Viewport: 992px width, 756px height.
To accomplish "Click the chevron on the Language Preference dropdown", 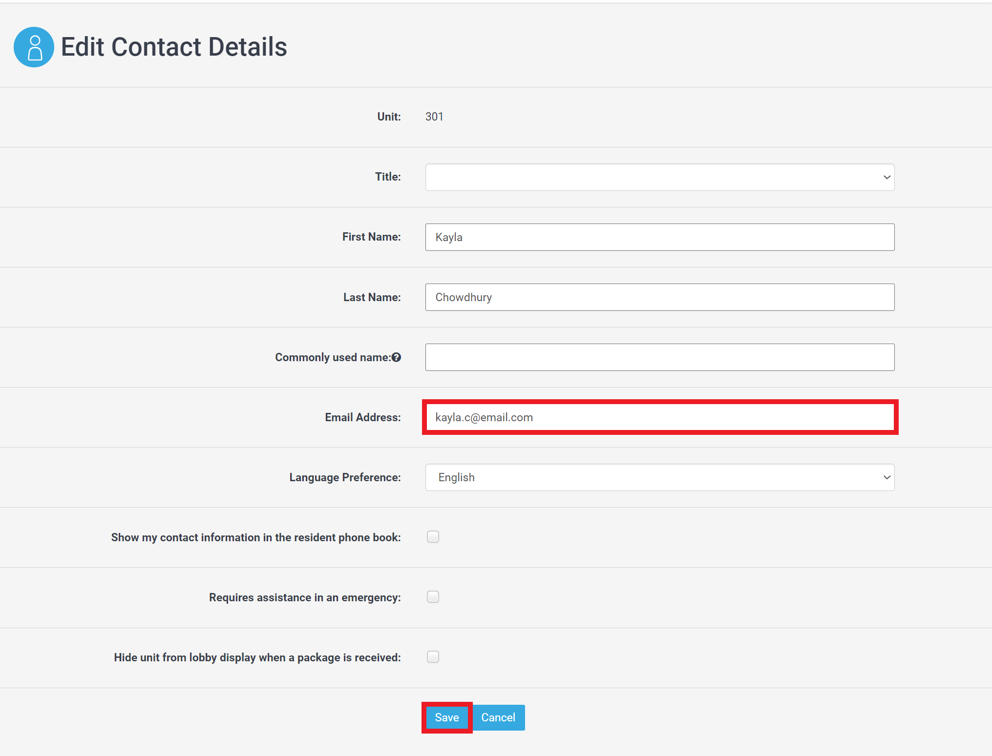I will [x=886, y=477].
